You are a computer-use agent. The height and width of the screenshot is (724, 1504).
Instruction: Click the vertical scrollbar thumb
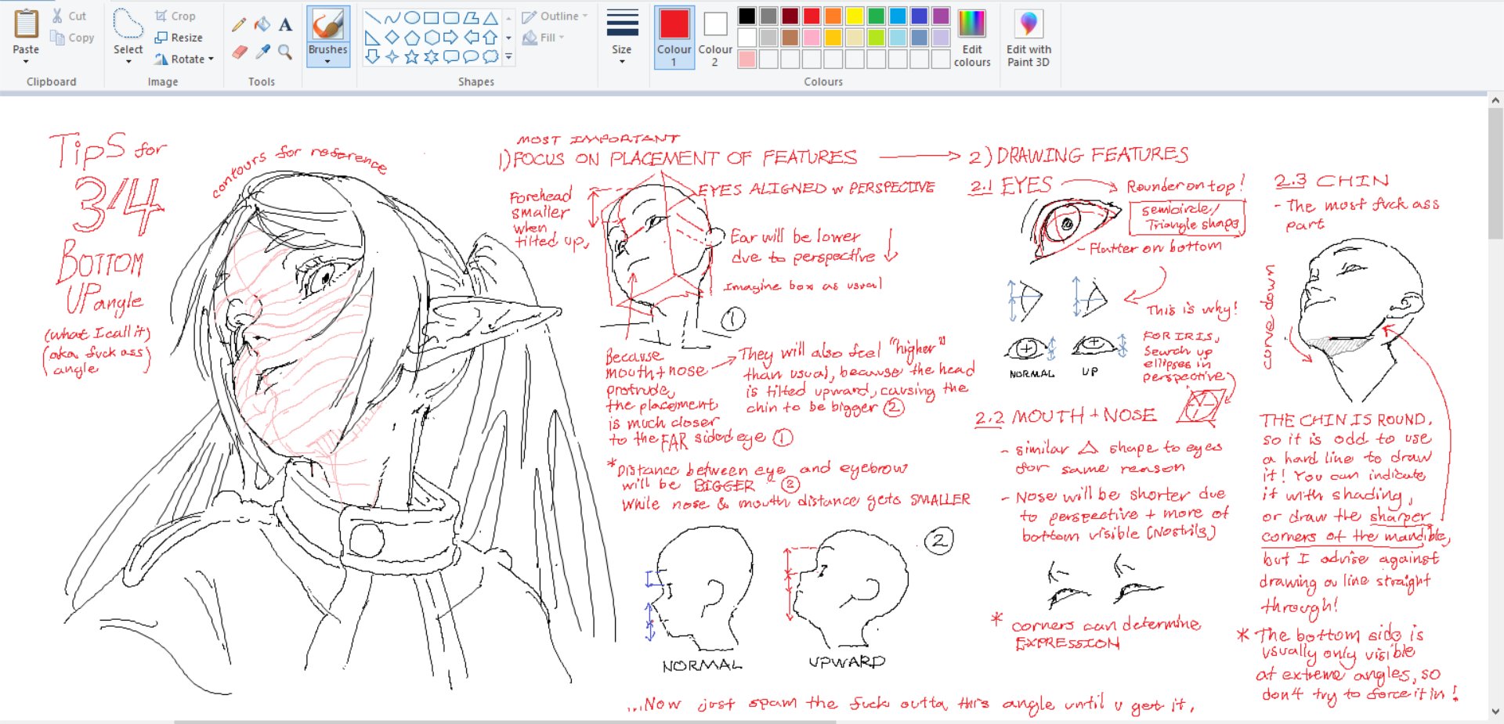pyautogui.click(x=1495, y=172)
